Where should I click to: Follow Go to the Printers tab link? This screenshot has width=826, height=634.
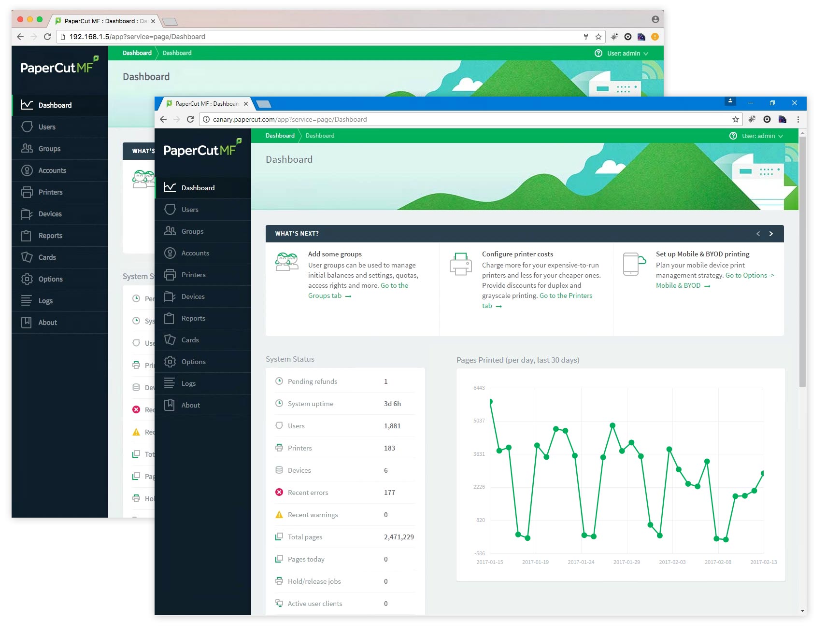click(537, 301)
